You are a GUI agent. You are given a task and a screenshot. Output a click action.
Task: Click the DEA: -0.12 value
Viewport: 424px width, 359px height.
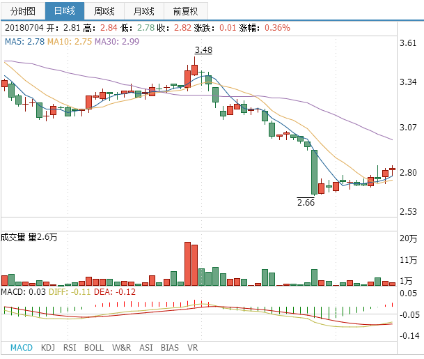(115, 292)
